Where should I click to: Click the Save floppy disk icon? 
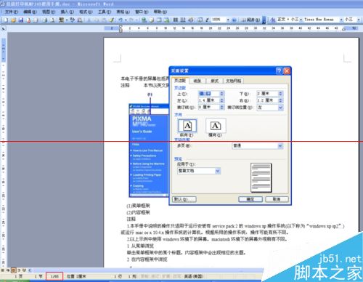click(x=21, y=20)
